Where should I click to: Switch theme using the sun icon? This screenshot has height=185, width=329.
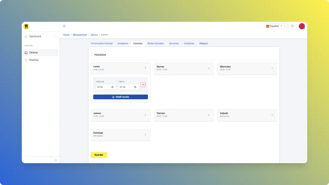point(292,26)
